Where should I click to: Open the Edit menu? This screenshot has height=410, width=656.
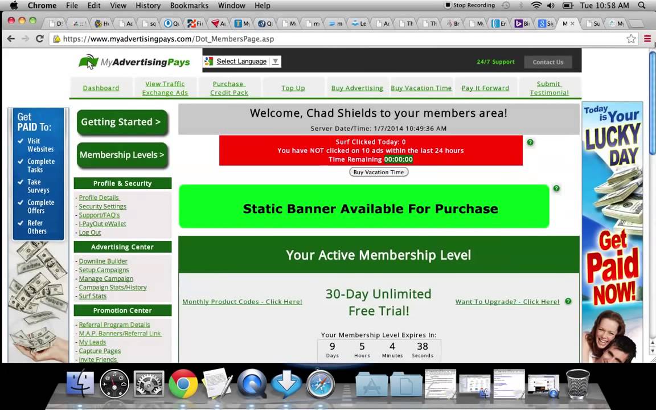94,6
